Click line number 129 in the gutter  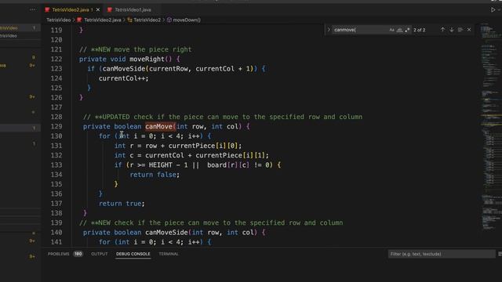click(56, 126)
